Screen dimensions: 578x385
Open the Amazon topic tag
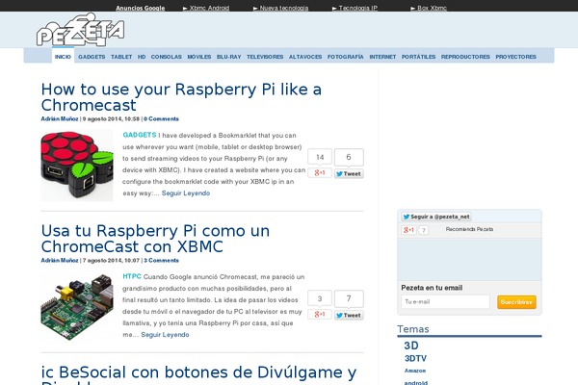pos(415,371)
